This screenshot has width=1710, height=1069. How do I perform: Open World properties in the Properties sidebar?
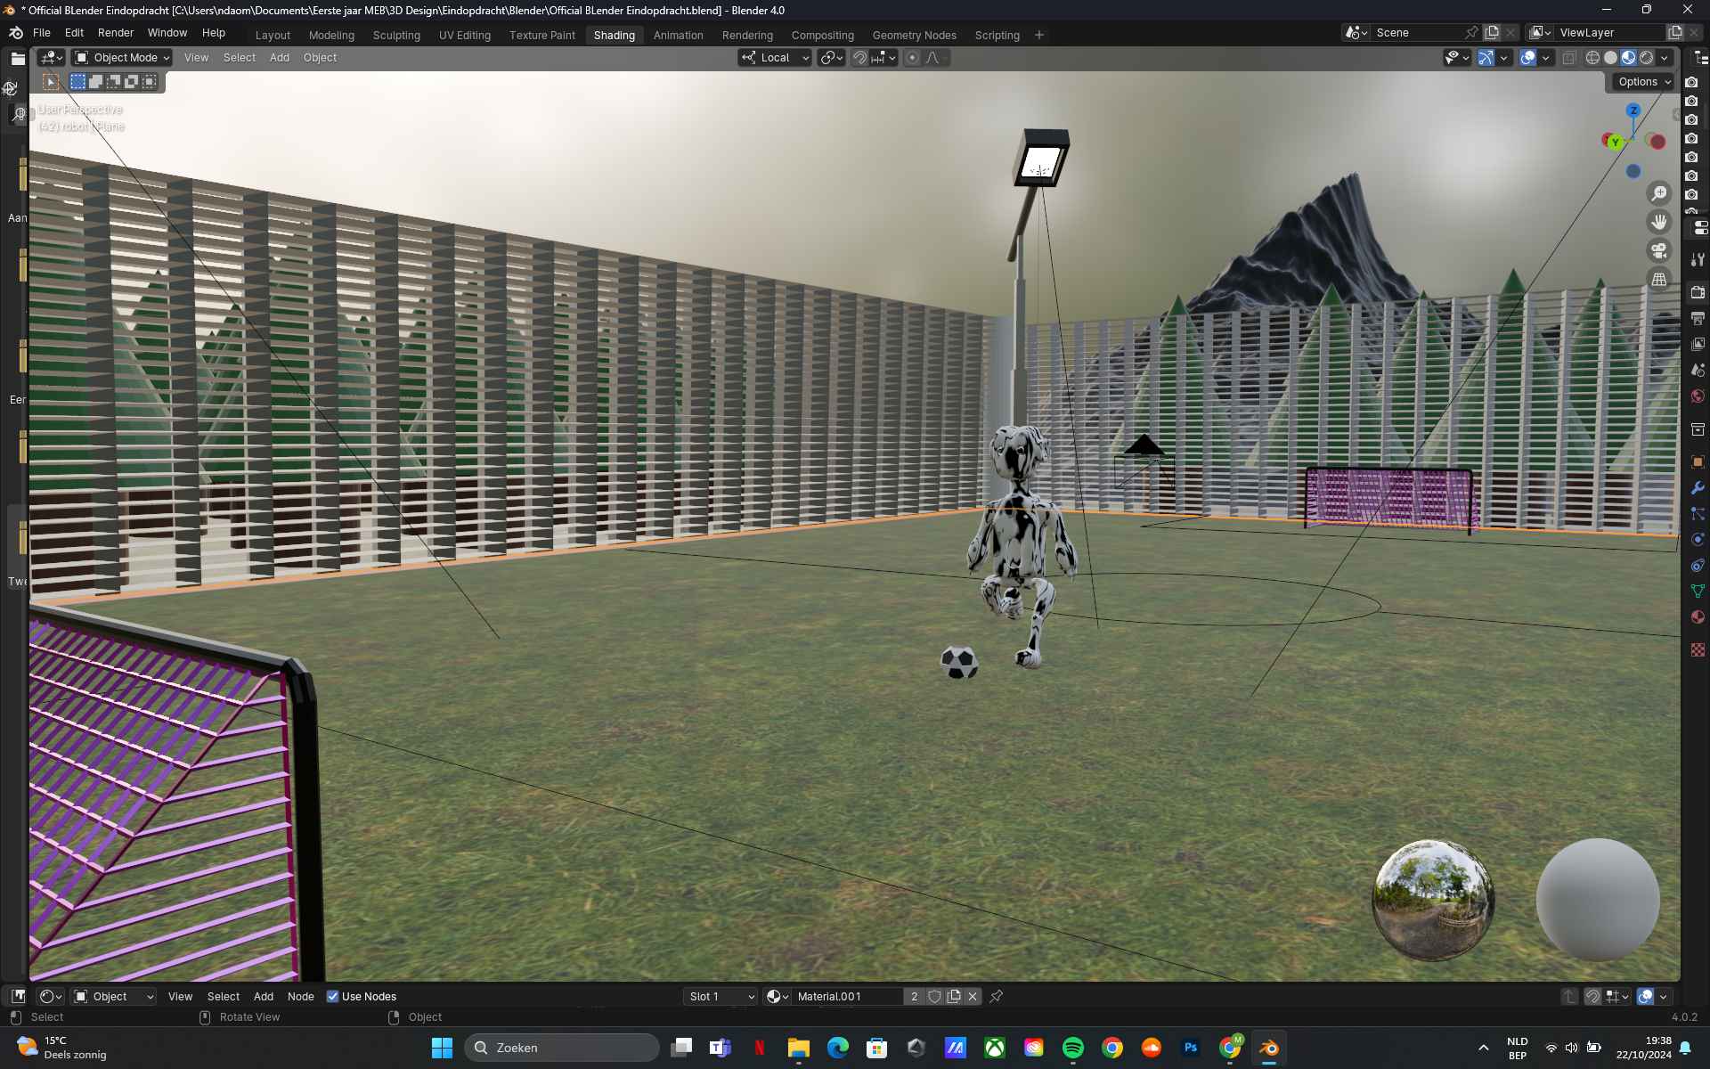coord(1698,397)
